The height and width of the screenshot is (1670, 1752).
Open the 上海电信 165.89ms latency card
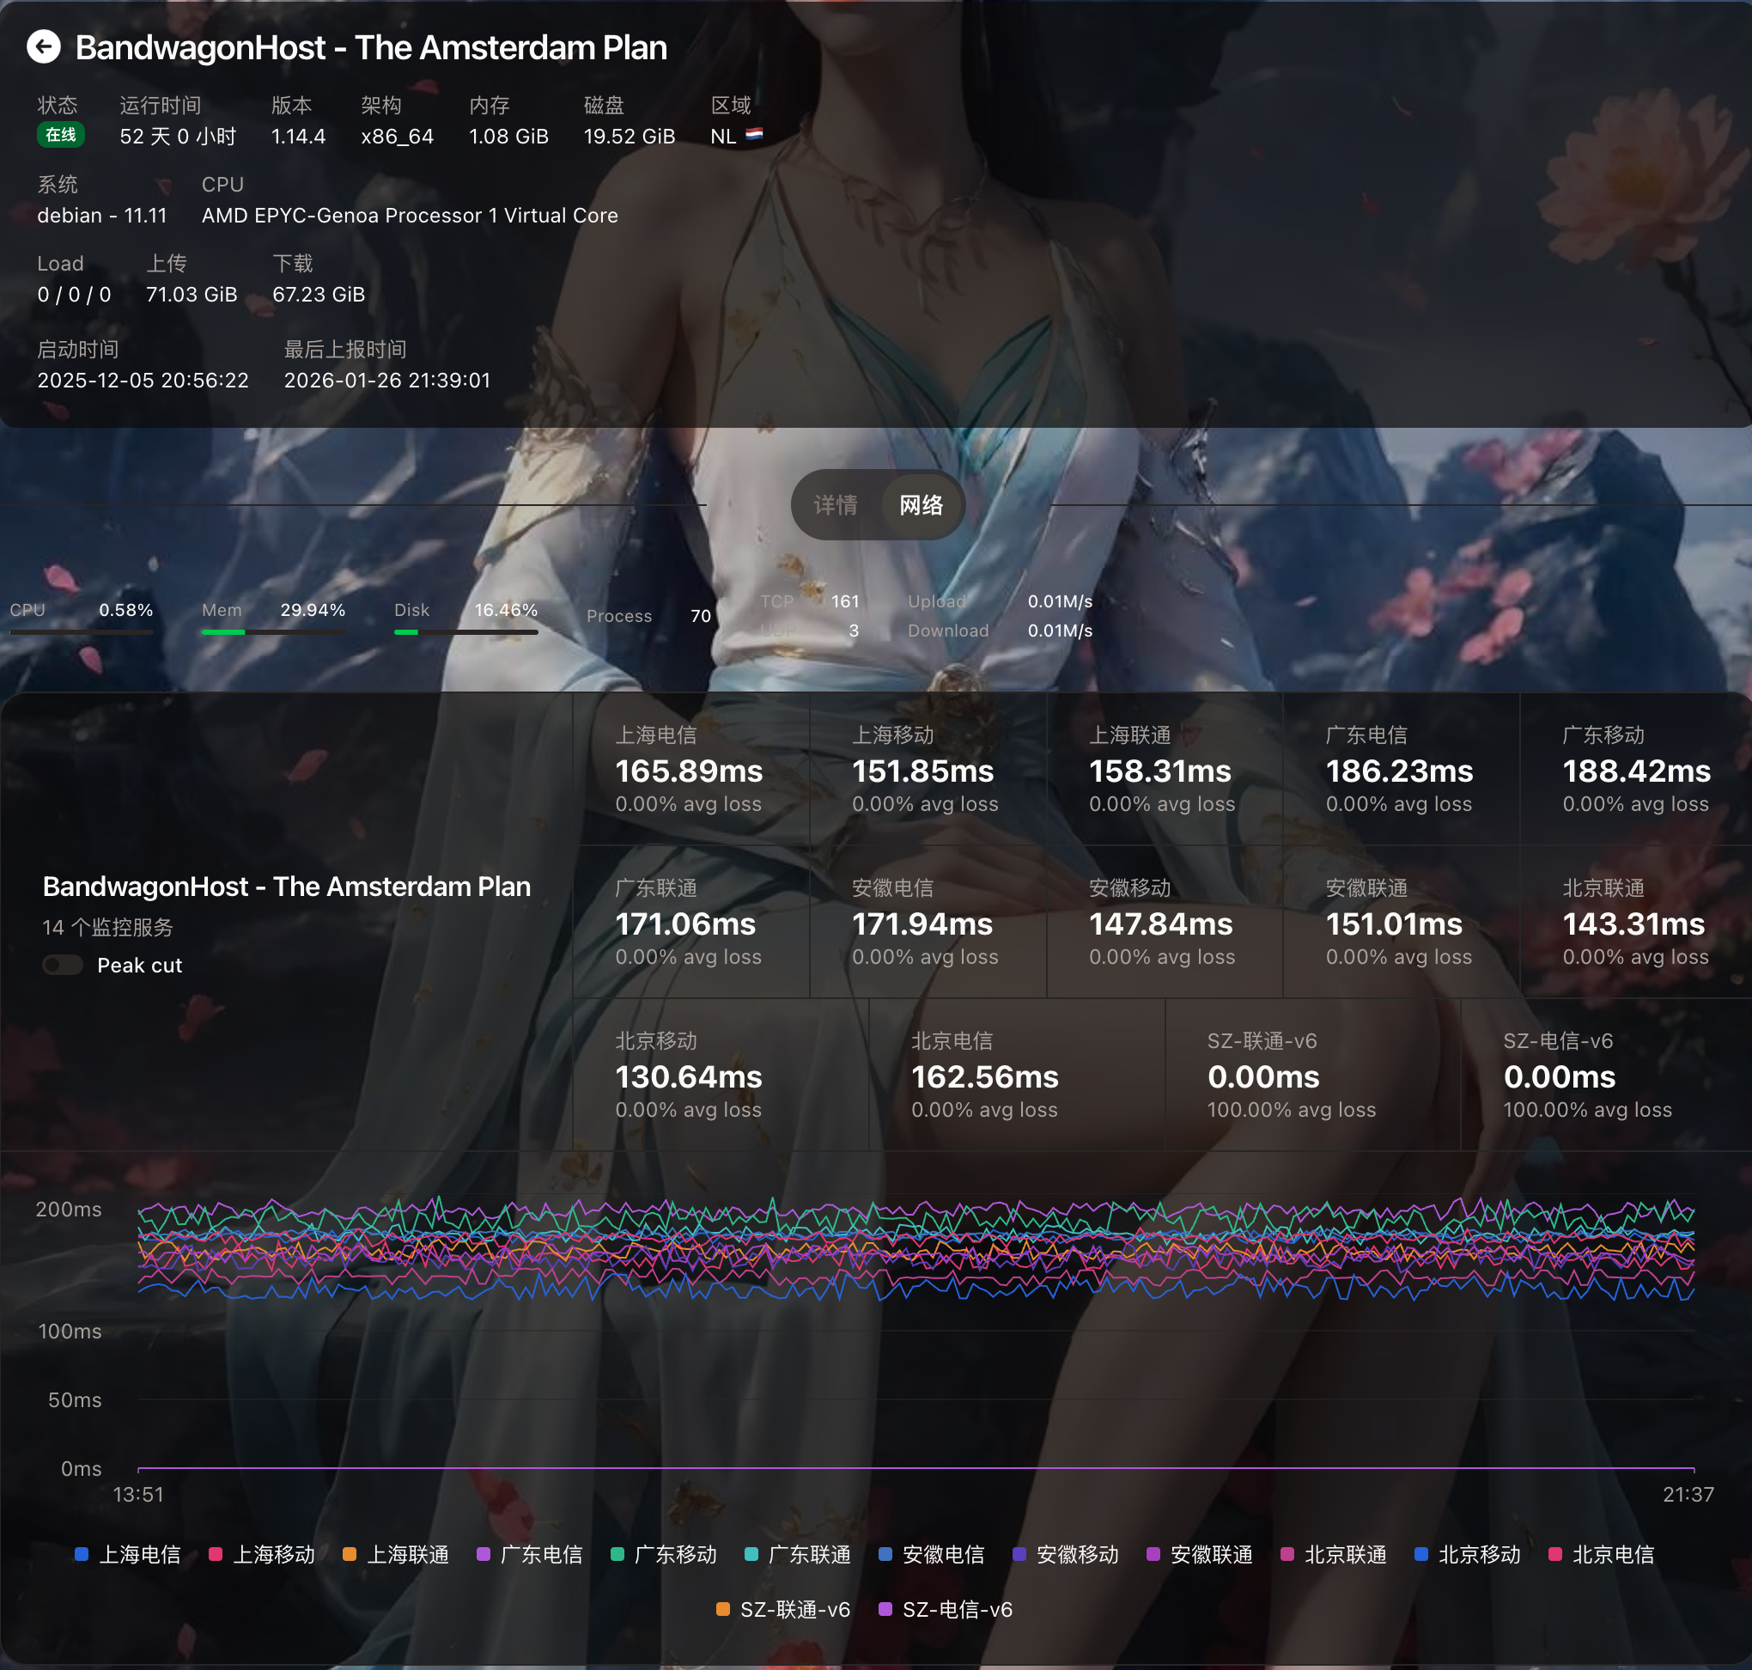[x=690, y=769]
